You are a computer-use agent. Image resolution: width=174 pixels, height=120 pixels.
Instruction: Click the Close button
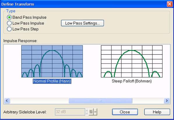click(125, 112)
